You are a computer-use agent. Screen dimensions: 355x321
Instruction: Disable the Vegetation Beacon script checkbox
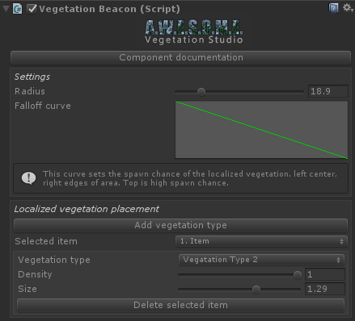(x=32, y=9)
